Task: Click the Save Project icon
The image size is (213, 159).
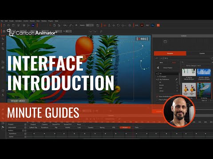Action: (13, 25)
